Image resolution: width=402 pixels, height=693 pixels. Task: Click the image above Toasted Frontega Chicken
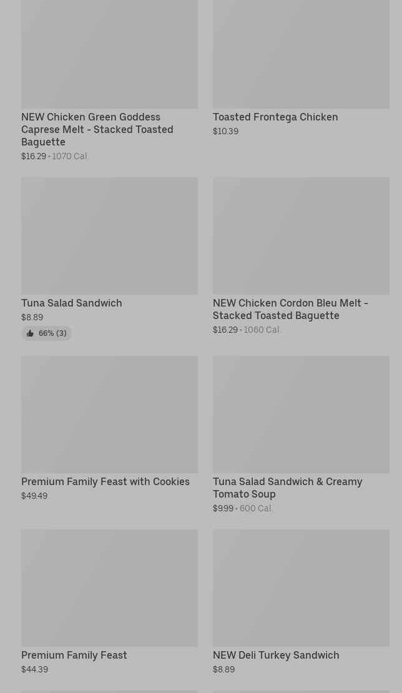click(301, 54)
